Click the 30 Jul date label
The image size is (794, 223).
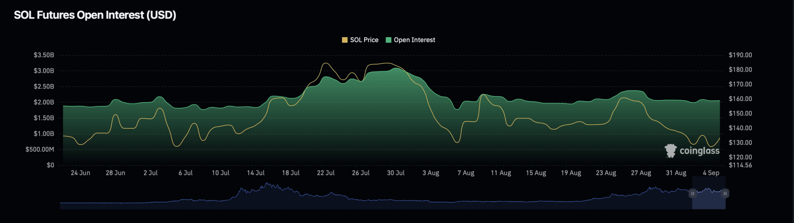tap(396, 173)
